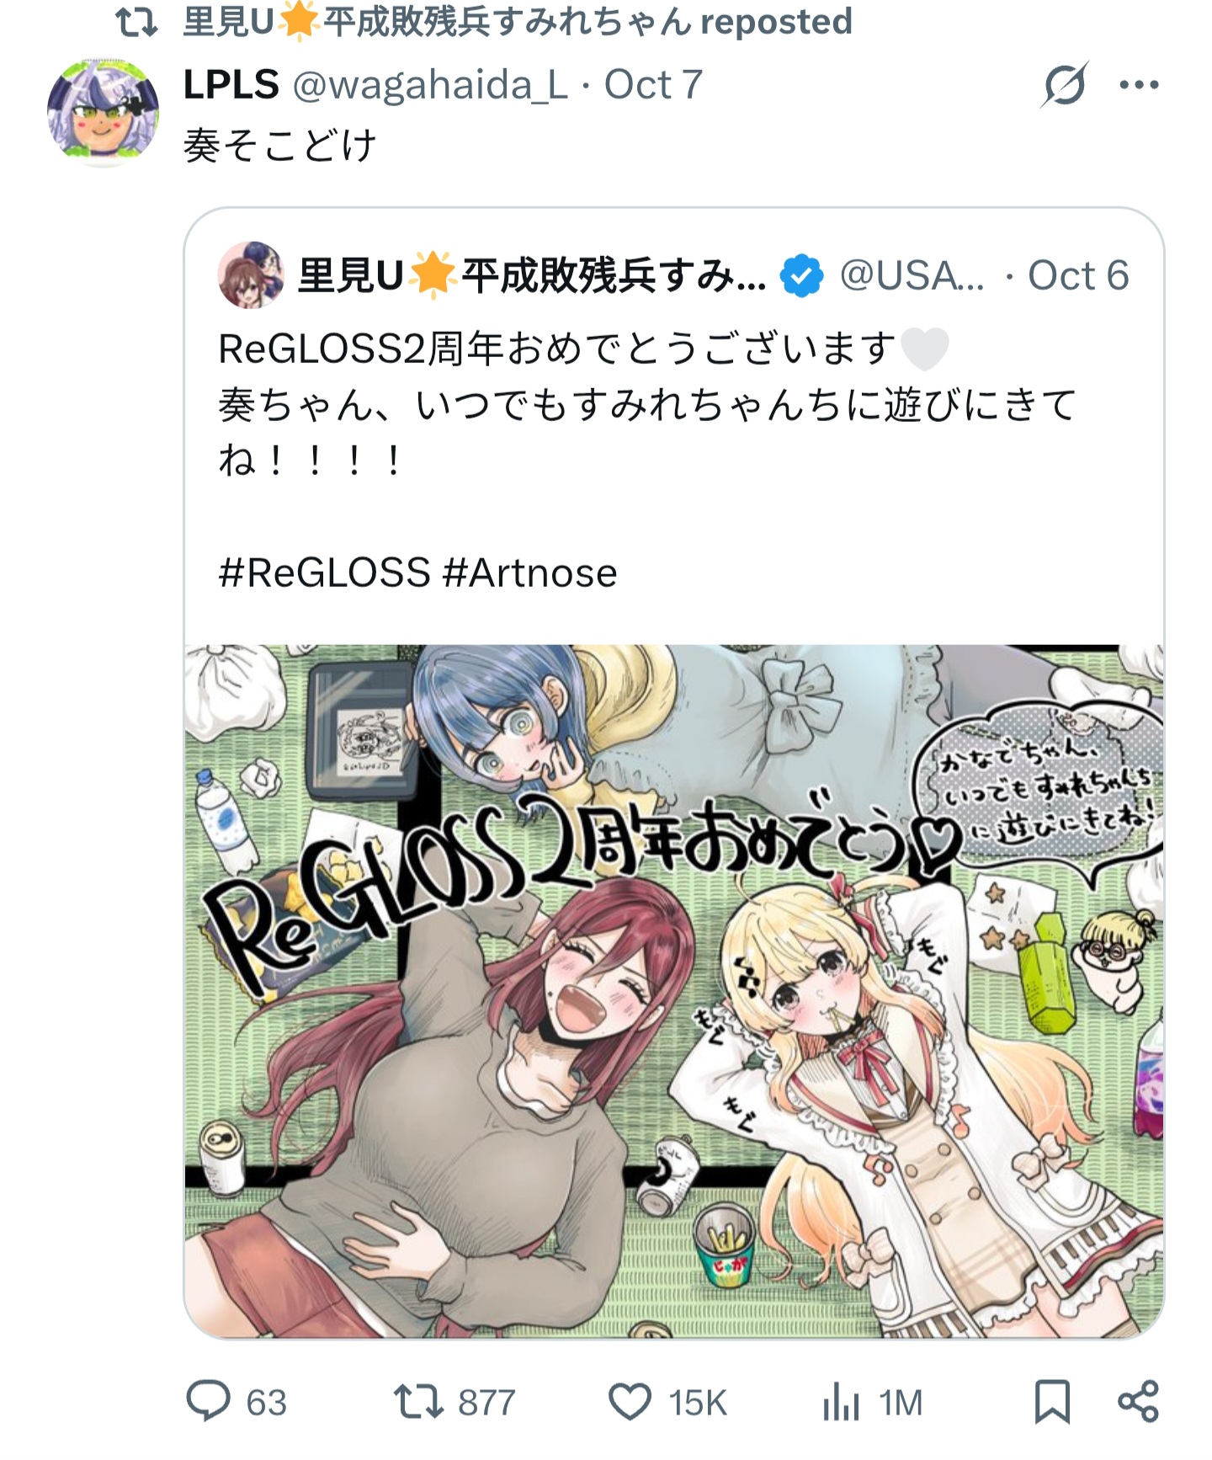Open the view analytics bar chart icon

click(841, 1403)
